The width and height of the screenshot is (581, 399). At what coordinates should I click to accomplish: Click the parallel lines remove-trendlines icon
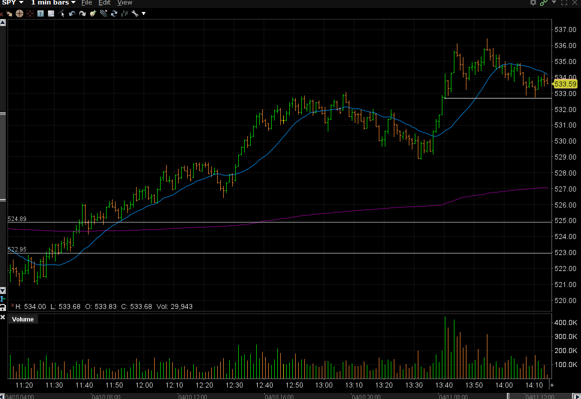click(x=104, y=13)
